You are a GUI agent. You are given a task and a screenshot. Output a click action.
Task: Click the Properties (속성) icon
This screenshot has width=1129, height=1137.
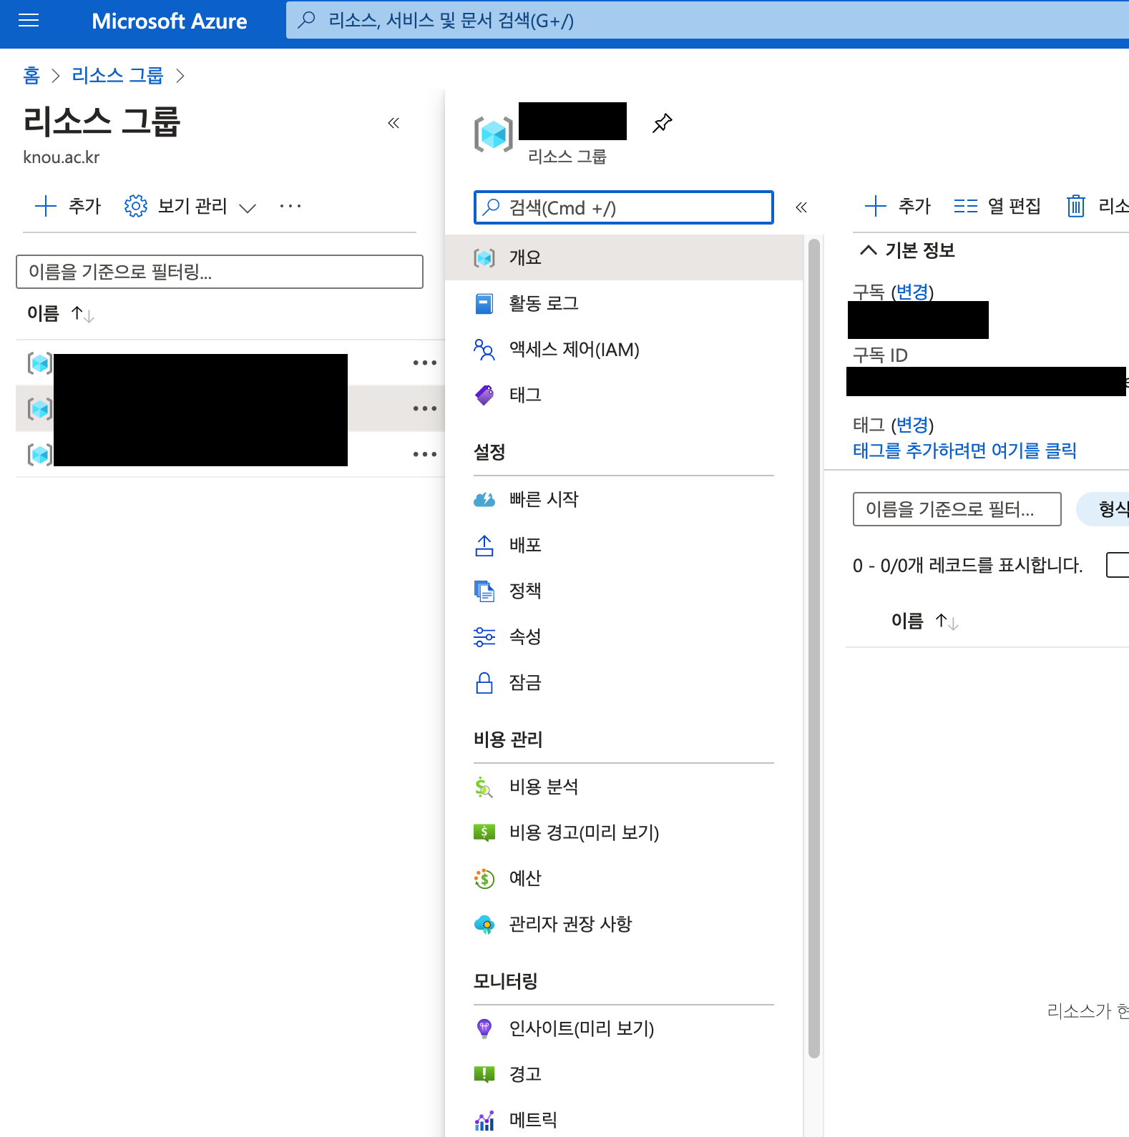484,636
